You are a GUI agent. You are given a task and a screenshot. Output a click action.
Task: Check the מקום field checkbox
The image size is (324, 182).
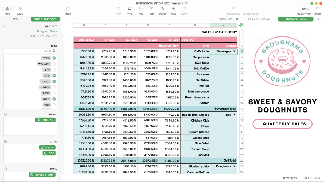(54, 70)
